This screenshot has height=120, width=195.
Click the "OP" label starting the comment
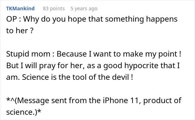[11, 20]
